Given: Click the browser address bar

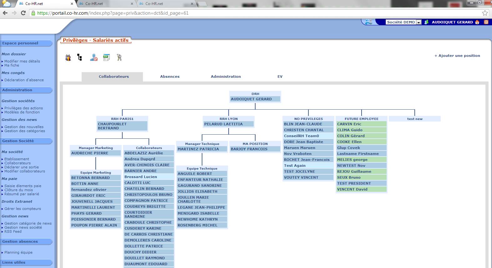Looking at the screenshot, I should pos(250,13).
